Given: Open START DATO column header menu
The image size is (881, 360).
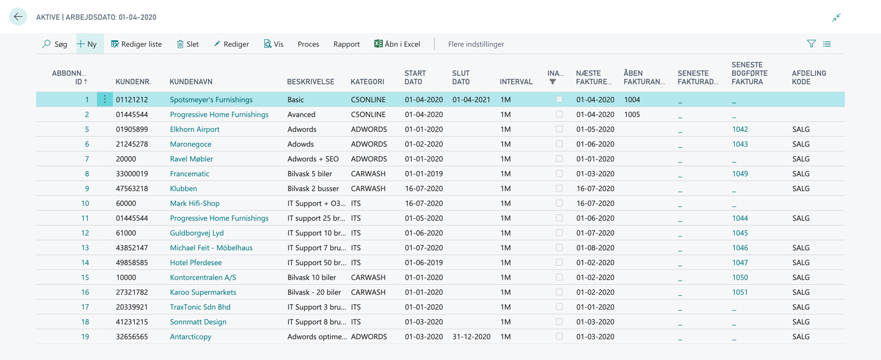Looking at the screenshot, I should pyautogui.click(x=415, y=77).
